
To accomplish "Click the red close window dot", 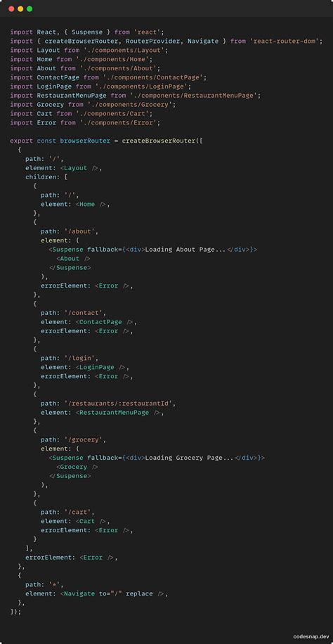I will coord(11,9).
